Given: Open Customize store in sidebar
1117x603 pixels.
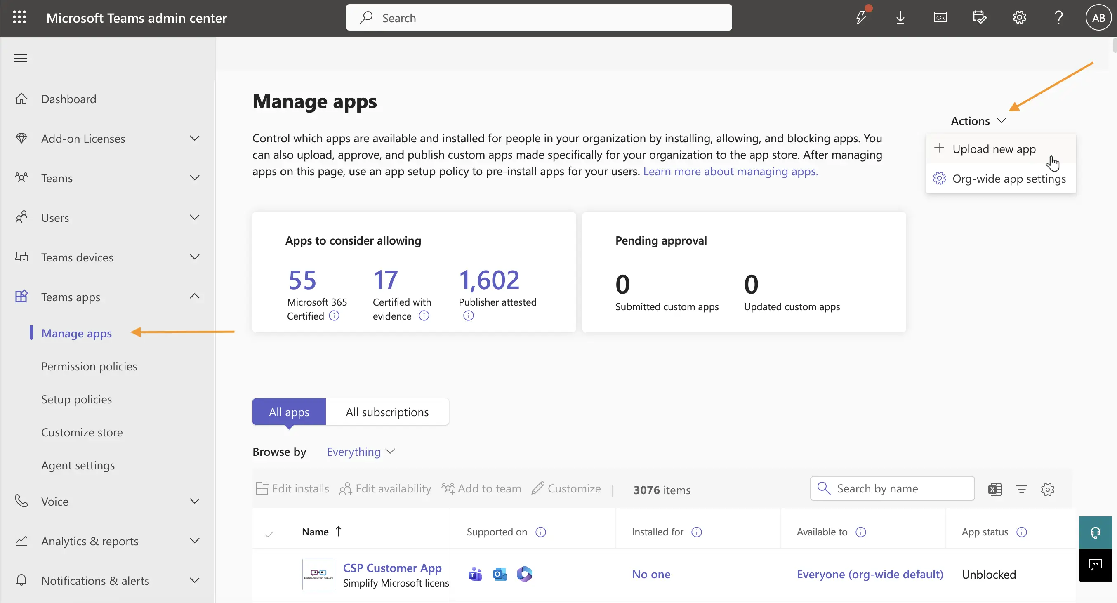Looking at the screenshot, I should 82,432.
